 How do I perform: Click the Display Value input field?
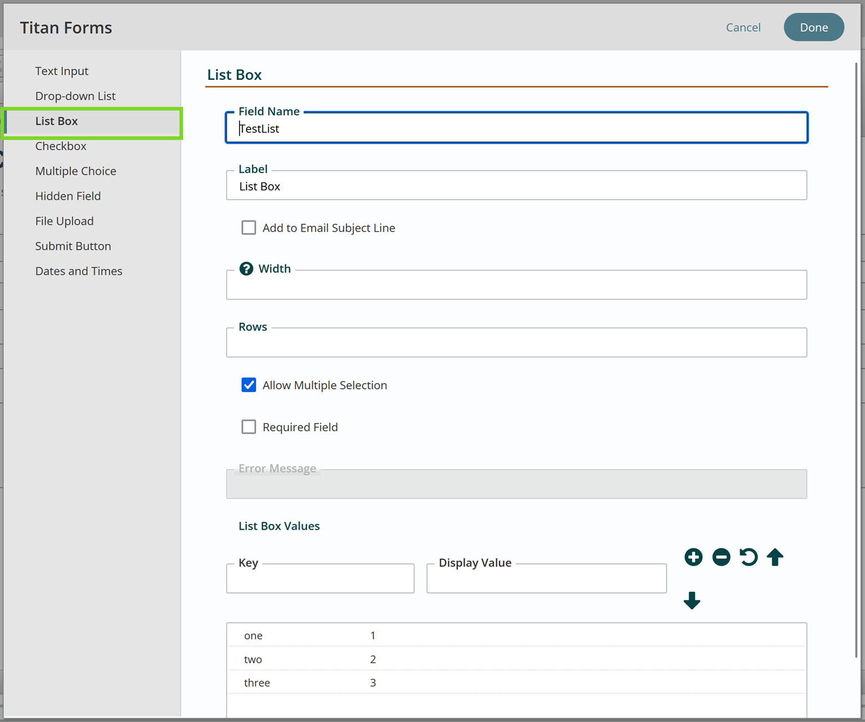(546, 578)
